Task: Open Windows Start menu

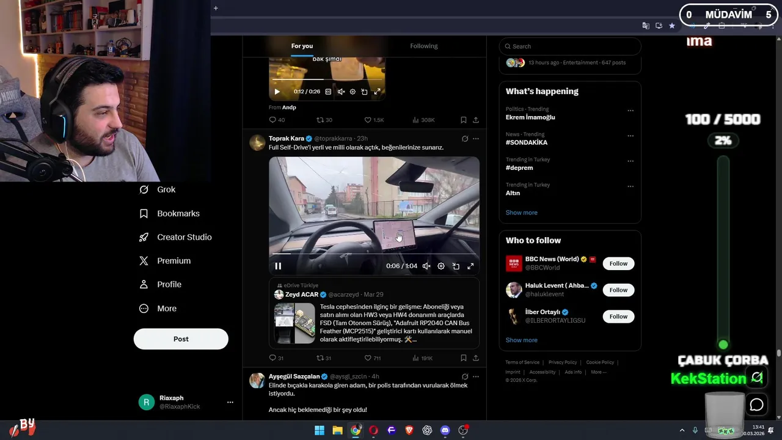Action: 320,430
